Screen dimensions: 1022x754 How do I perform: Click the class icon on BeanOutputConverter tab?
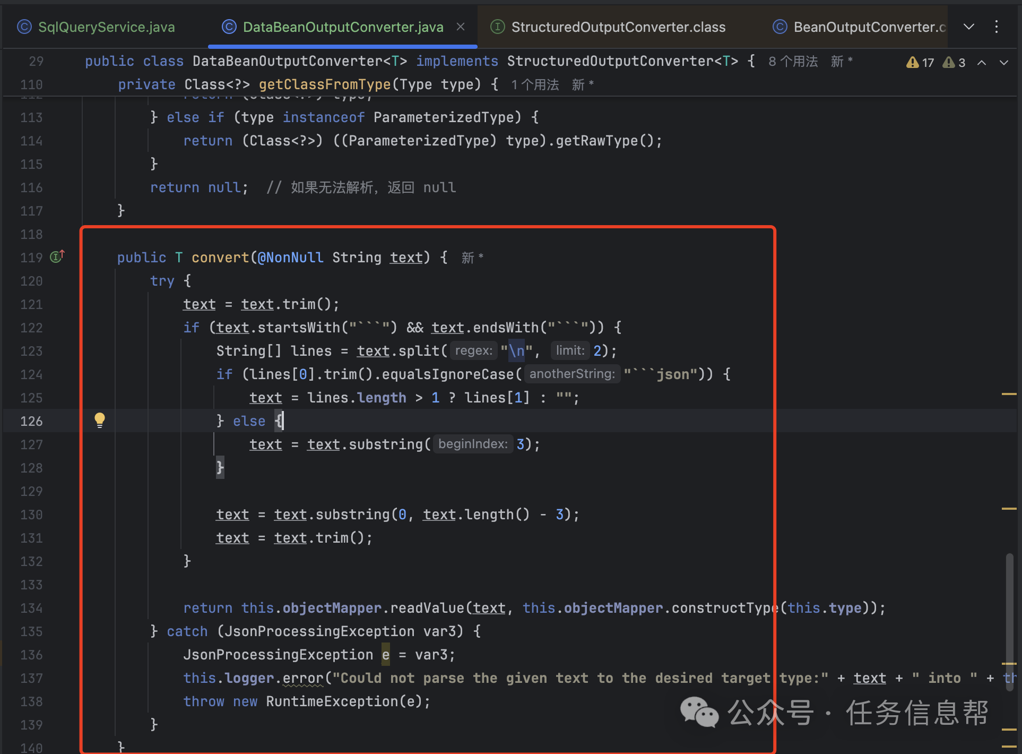tap(780, 27)
